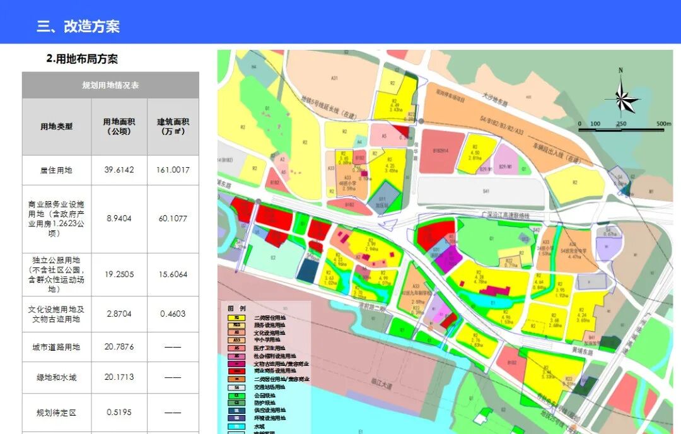Select the 文化设施用地及文物古迹用地 row label
The height and width of the screenshot is (434, 681).
tap(57, 314)
